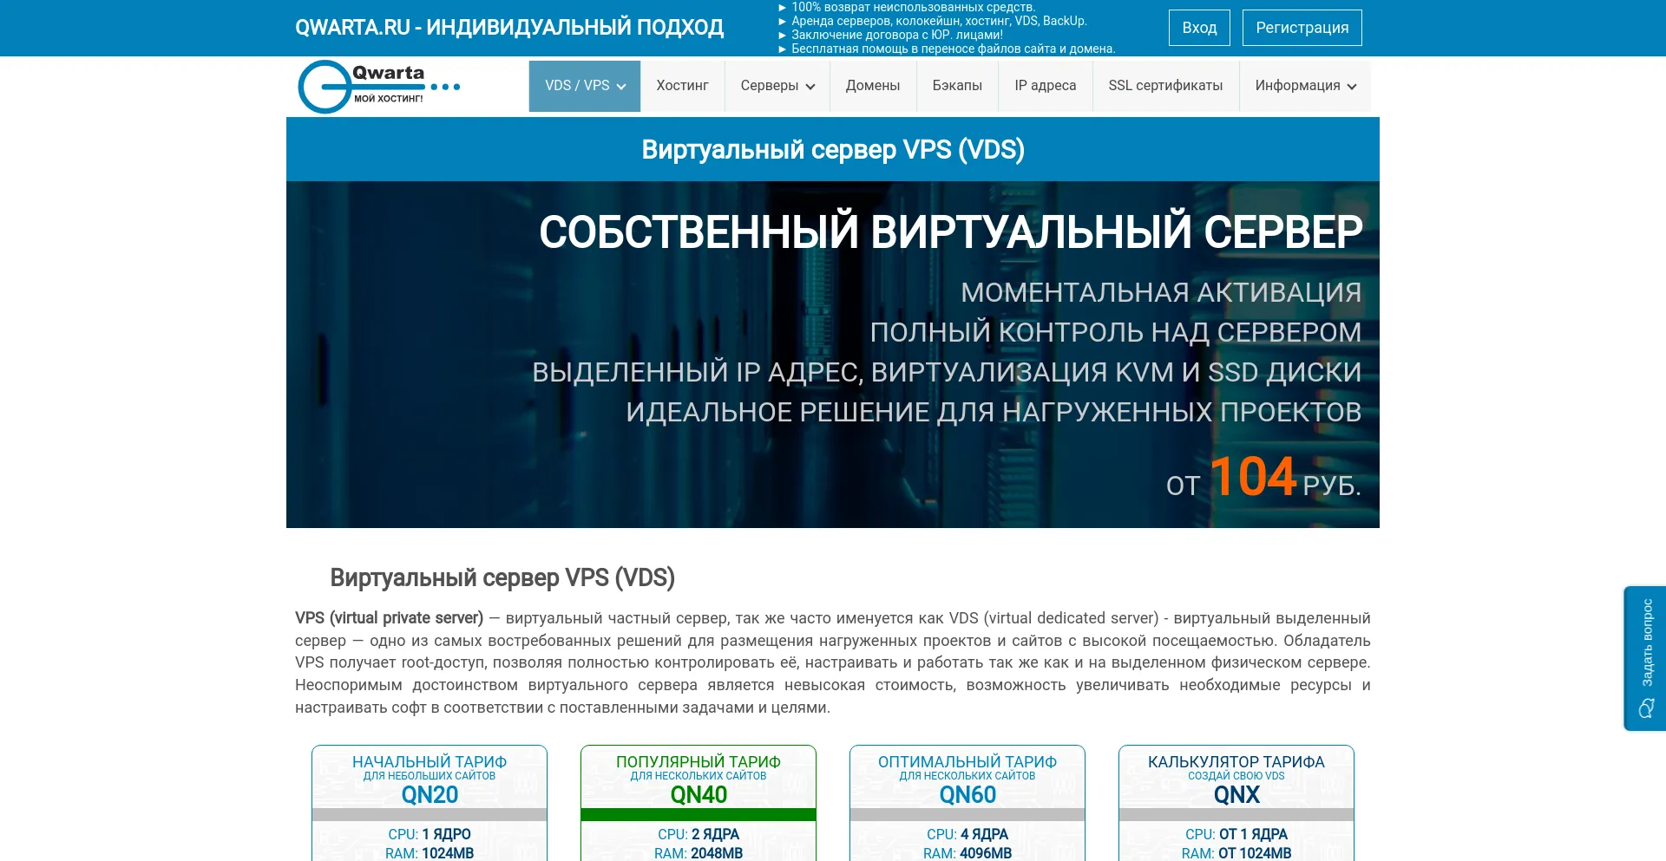The image size is (1666, 861).
Task: Open the Бэкапы menu item
Action: (x=957, y=86)
